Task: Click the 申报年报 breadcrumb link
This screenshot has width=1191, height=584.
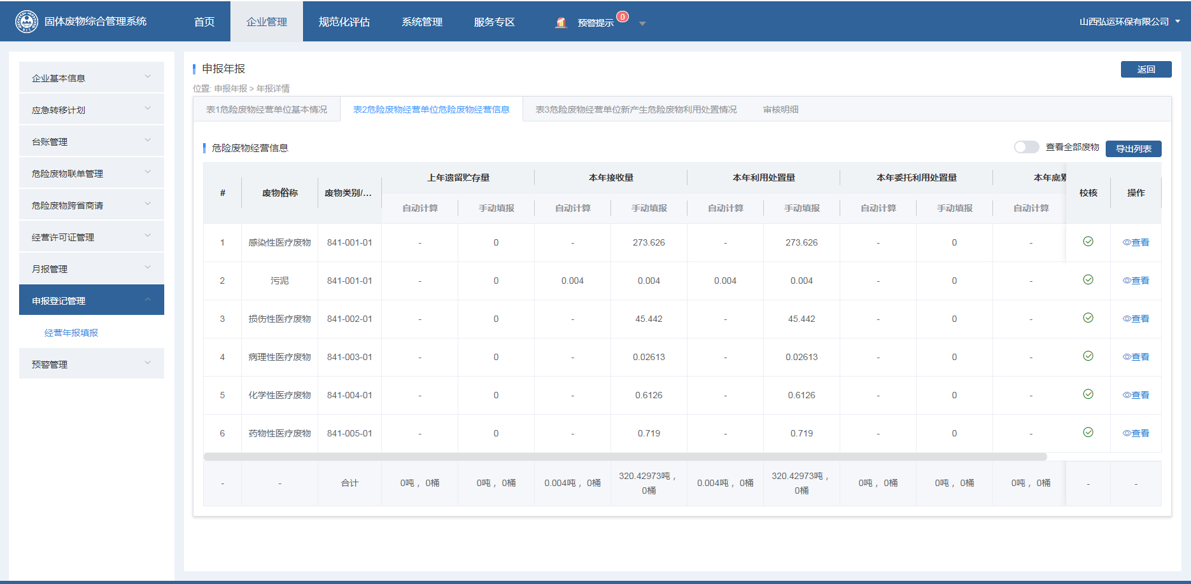Action: point(230,88)
